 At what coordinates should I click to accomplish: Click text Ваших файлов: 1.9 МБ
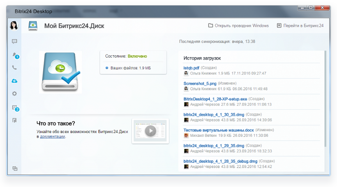click(x=131, y=68)
